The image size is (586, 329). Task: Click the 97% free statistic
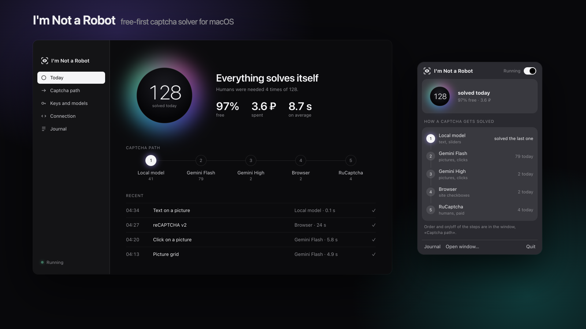coord(227,109)
